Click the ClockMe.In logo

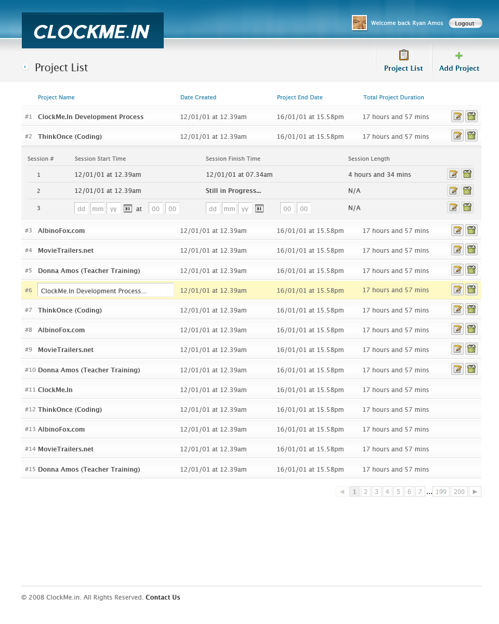[93, 31]
